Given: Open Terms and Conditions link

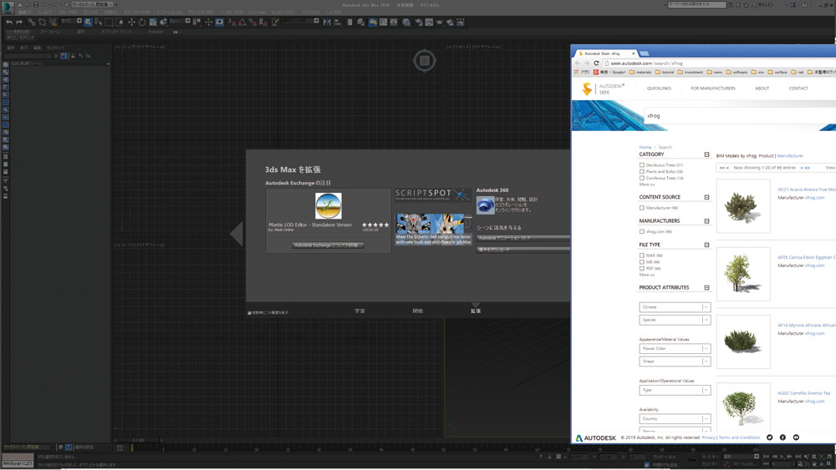Looking at the screenshot, I should point(739,437).
